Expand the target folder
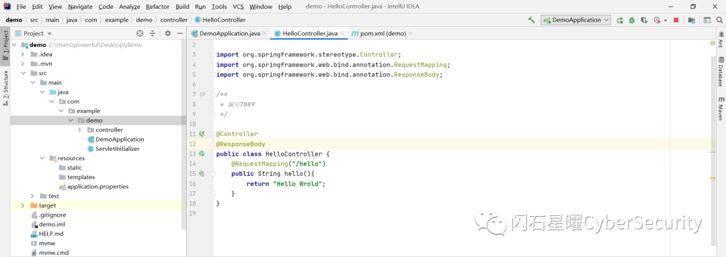The image size is (726, 257). click(x=23, y=205)
